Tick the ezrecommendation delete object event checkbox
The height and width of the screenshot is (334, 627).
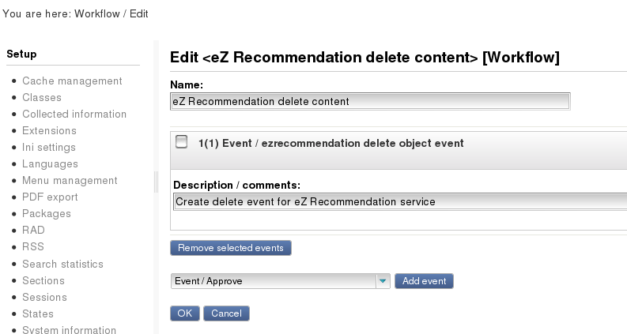point(182,142)
